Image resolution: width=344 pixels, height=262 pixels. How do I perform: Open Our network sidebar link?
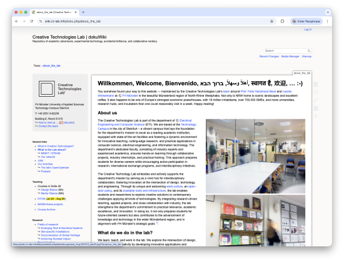pos(48,157)
